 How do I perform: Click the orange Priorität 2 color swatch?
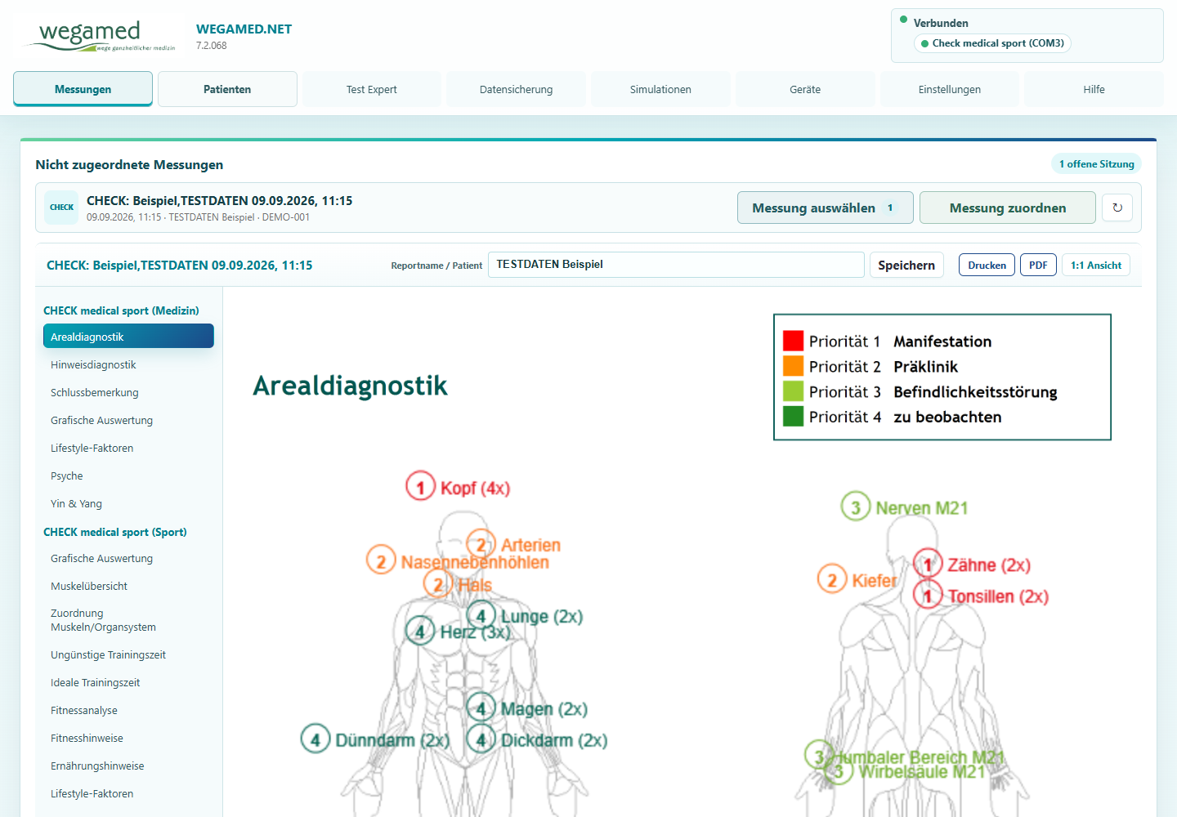pos(793,366)
